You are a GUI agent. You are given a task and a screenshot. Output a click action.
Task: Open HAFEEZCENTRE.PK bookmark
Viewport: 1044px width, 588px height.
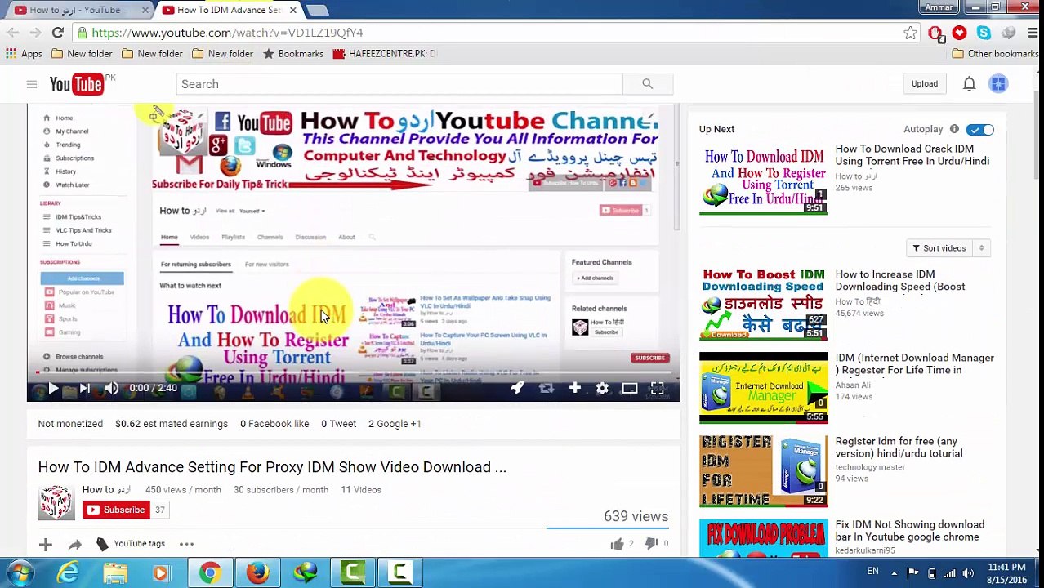coord(385,54)
